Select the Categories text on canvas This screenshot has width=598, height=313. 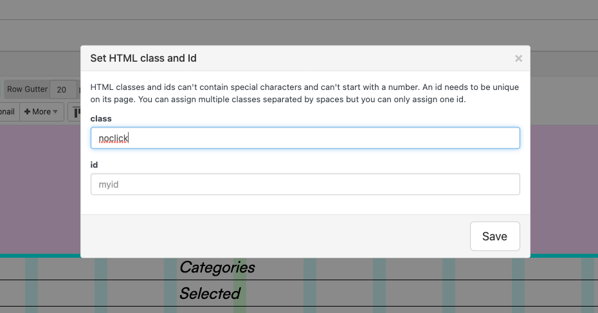tap(217, 267)
